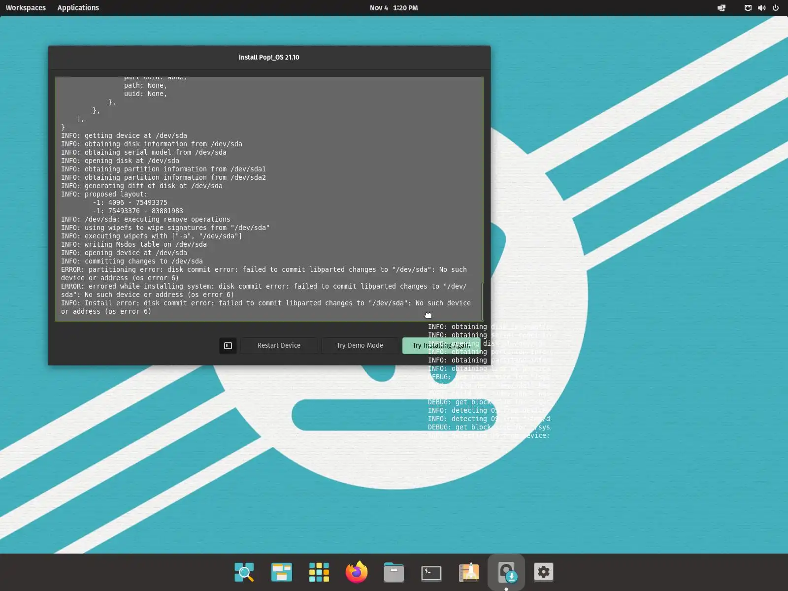
Task: Click 'INFO: generating diff of disk' line
Action: [x=142, y=186]
